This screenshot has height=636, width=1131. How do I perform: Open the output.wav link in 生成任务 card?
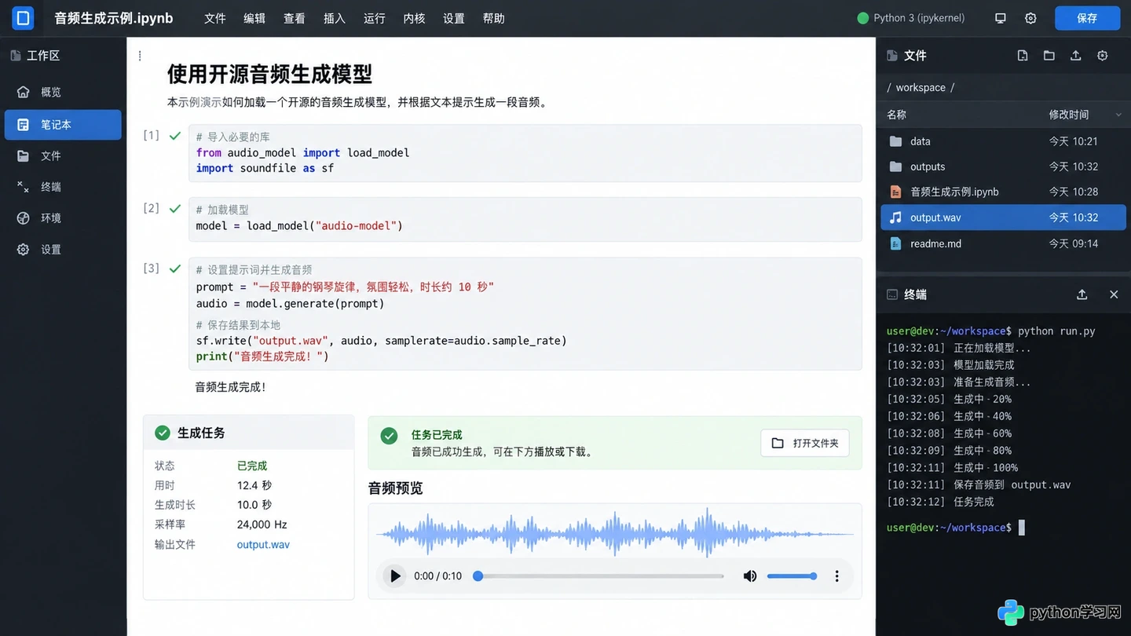tap(263, 544)
